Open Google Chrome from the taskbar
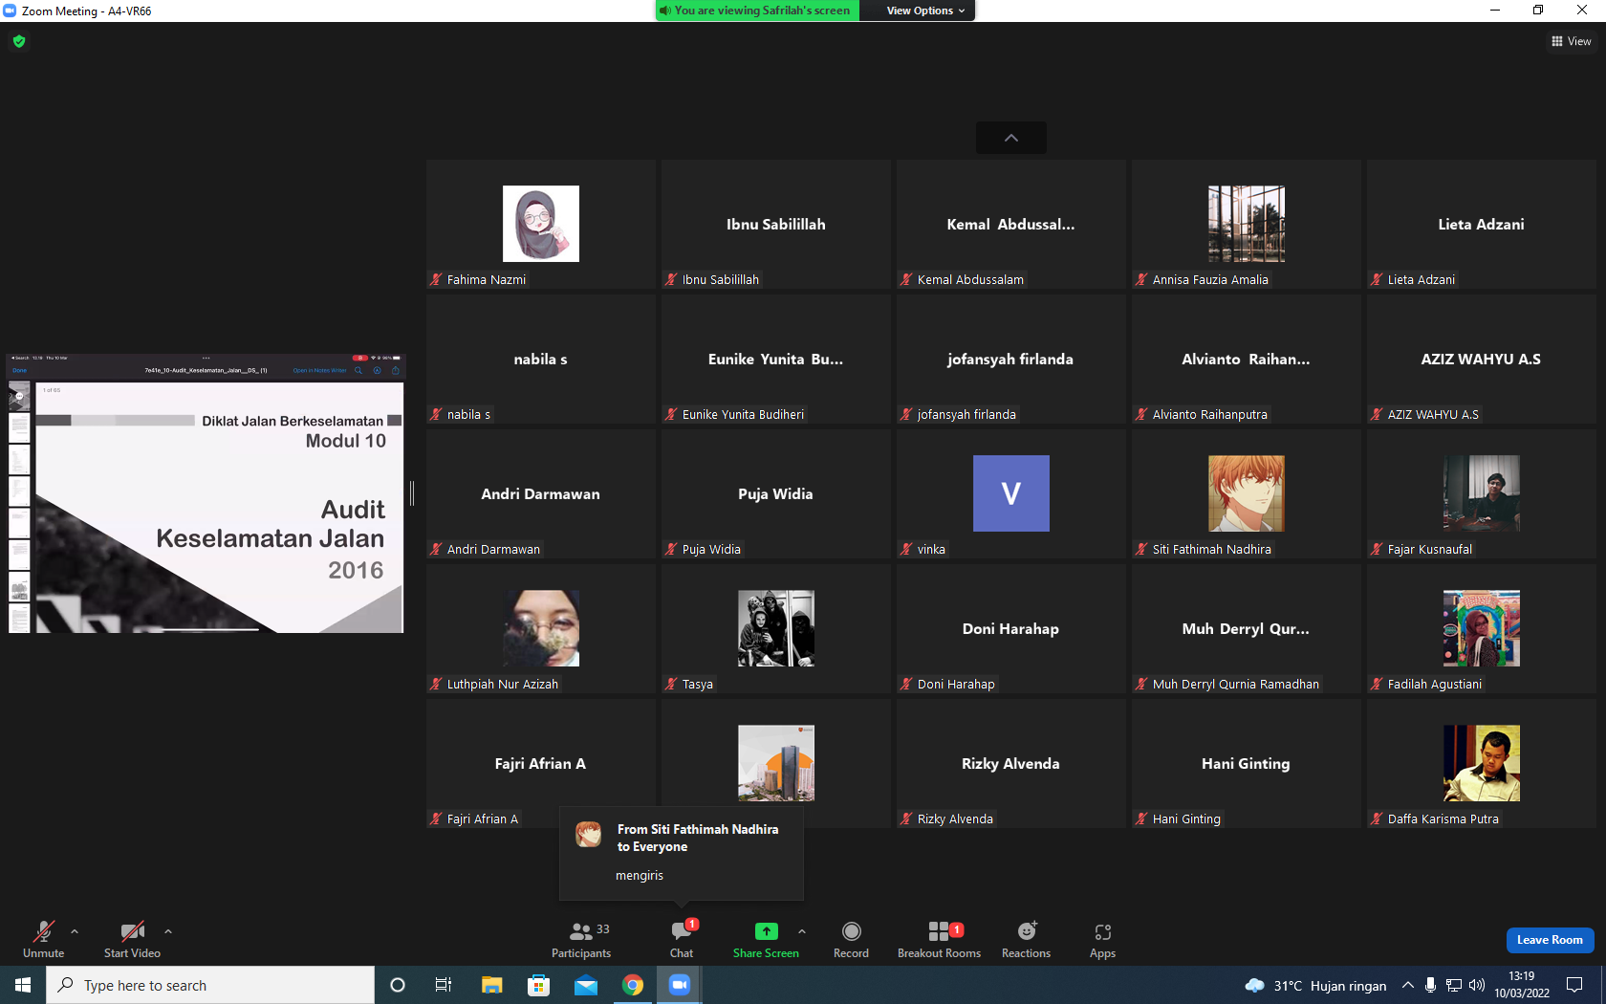 pos(632,985)
